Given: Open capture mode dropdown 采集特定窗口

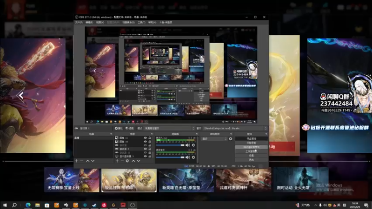Looking at the screenshot, I should point(169,128).
